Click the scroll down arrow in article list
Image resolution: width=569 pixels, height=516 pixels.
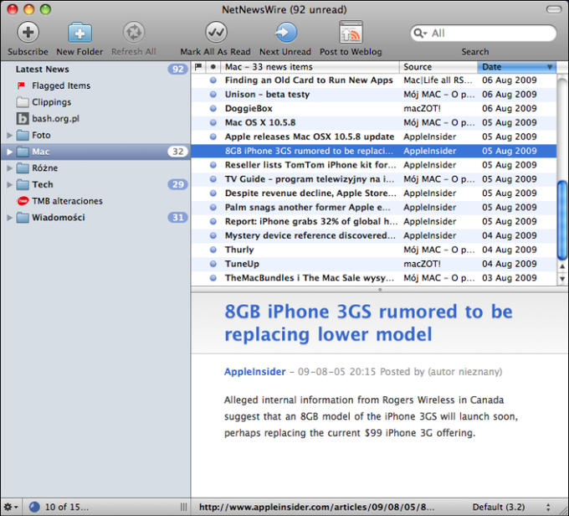(x=562, y=279)
